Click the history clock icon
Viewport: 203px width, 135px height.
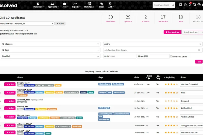pos(185,5)
